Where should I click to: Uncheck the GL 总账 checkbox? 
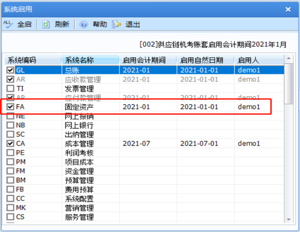pos(10,70)
